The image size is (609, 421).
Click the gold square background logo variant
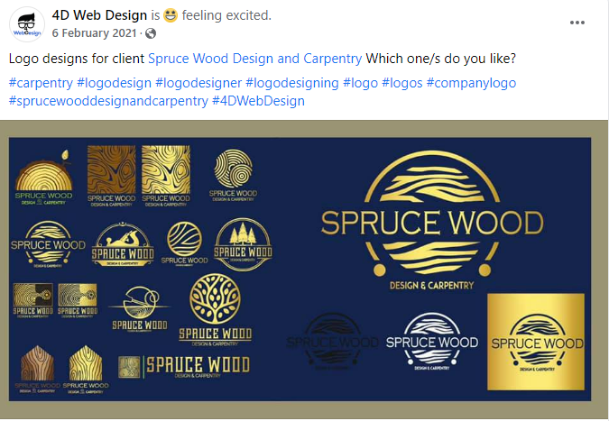pos(536,342)
